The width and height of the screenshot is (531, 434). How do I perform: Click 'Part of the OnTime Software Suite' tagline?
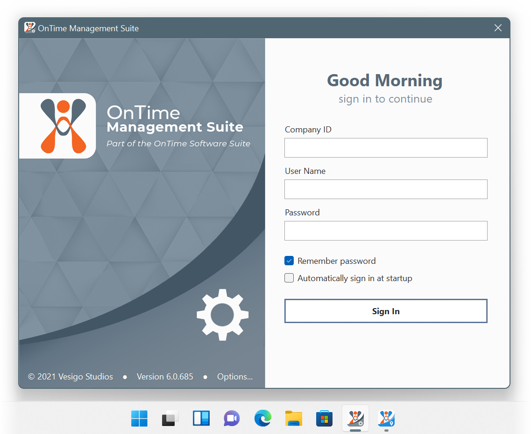178,144
